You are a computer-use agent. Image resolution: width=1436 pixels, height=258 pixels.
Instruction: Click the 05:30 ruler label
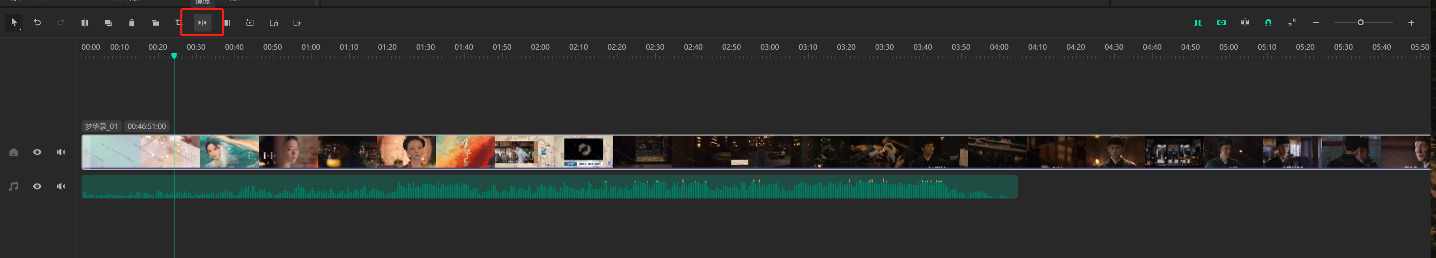tap(1343, 47)
